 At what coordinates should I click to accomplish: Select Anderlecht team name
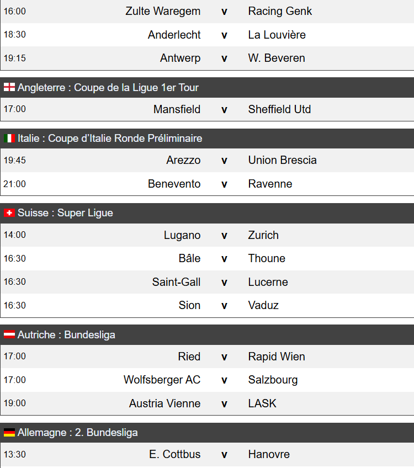click(174, 35)
